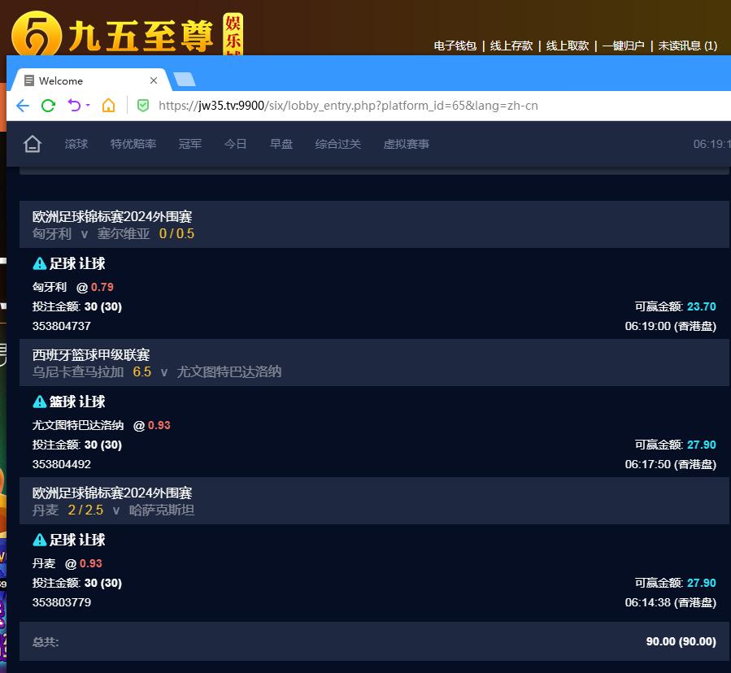The width and height of the screenshot is (731, 673).
Task: Switch to the 滚球 menu
Action: tap(76, 144)
